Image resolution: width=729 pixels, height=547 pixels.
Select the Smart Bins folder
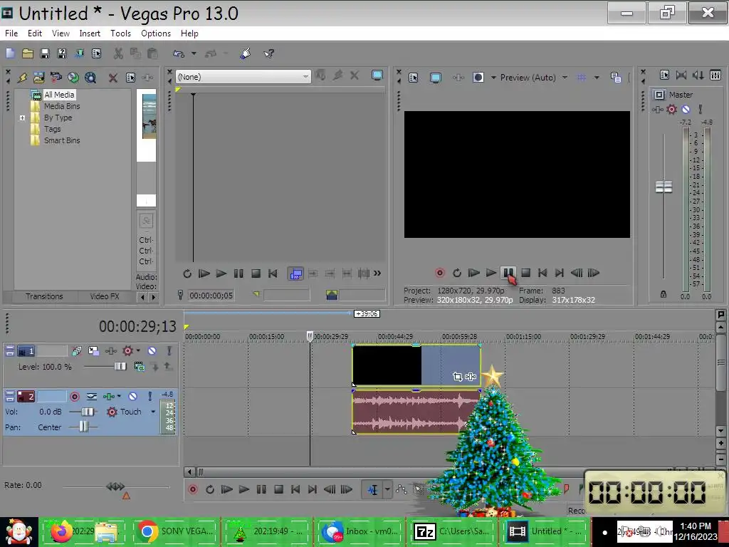62,140
